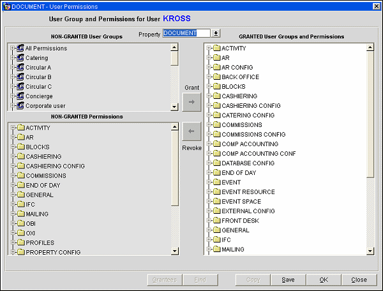The image size is (383, 291).
Task: Click the Close button at bottom
Action: tap(359, 280)
